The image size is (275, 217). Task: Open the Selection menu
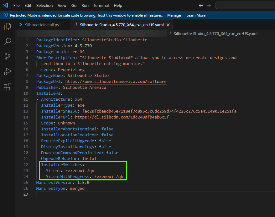pyautogui.click(x=44, y=5)
